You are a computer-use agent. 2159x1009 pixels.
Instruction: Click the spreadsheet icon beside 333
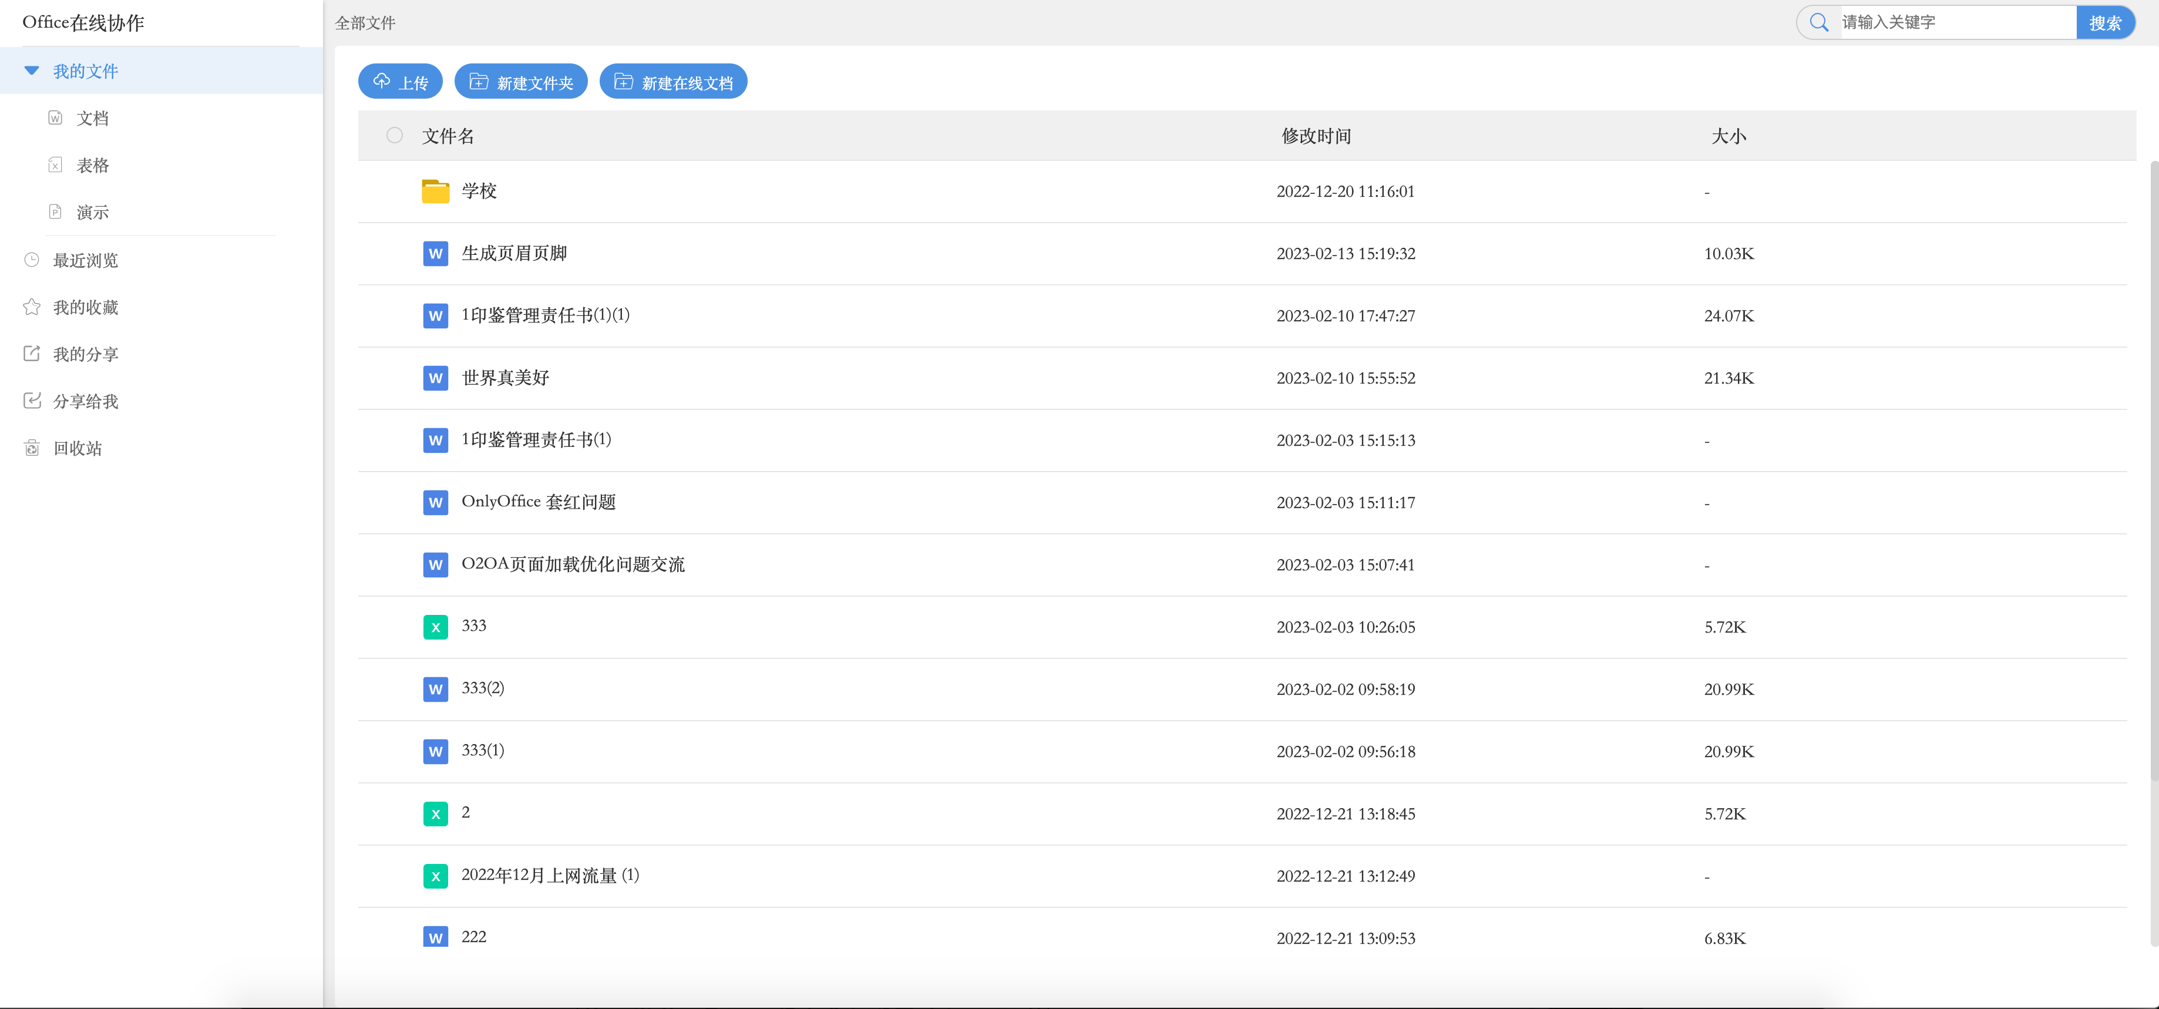coord(435,627)
